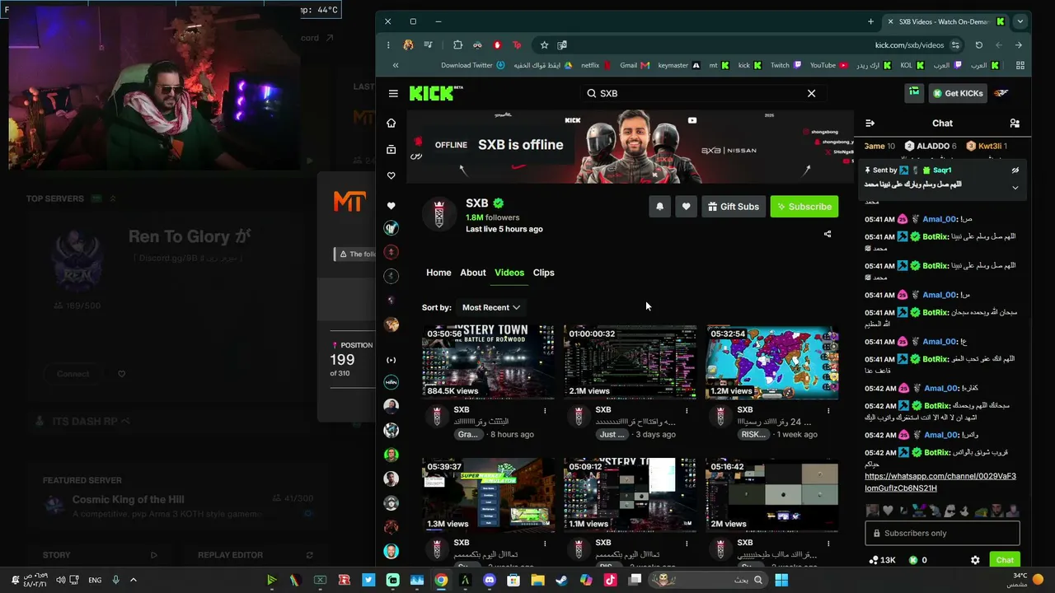Subscribe to the SXB channel
1055x593 pixels.
(804, 207)
